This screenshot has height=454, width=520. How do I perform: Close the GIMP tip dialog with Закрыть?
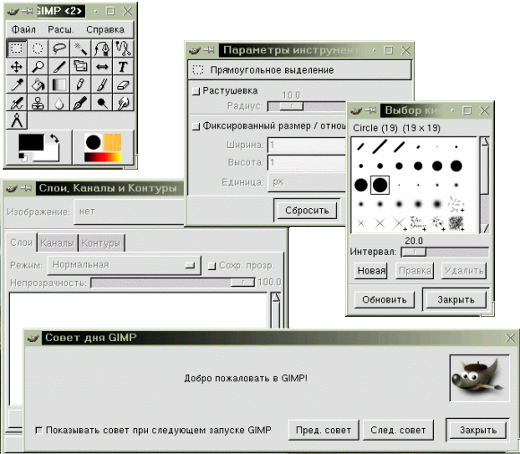[x=478, y=430]
